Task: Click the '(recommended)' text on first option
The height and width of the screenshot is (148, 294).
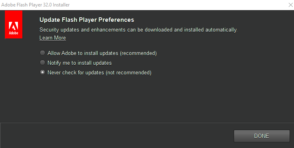Action: [x=138, y=53]
